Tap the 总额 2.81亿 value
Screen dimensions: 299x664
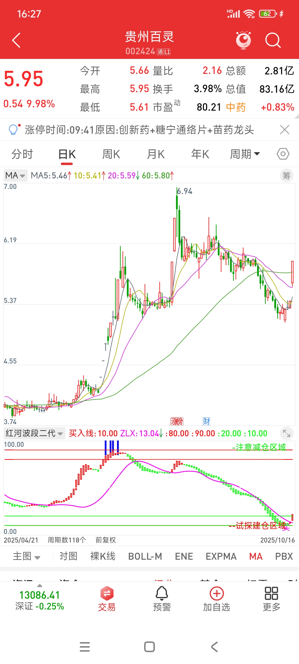click(x=279, y=71)
